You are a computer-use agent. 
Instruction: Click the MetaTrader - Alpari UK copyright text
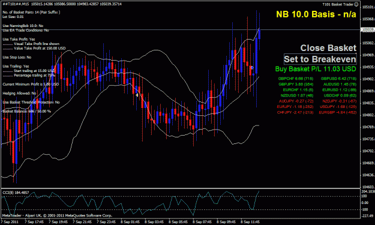(57, 215)
